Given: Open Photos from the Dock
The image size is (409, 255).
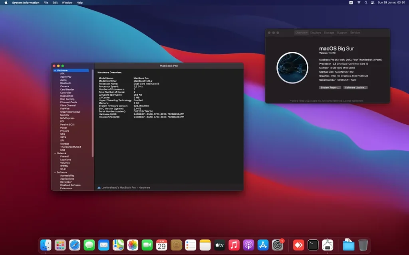Looking at the screenshot, I should click(133, 245).
